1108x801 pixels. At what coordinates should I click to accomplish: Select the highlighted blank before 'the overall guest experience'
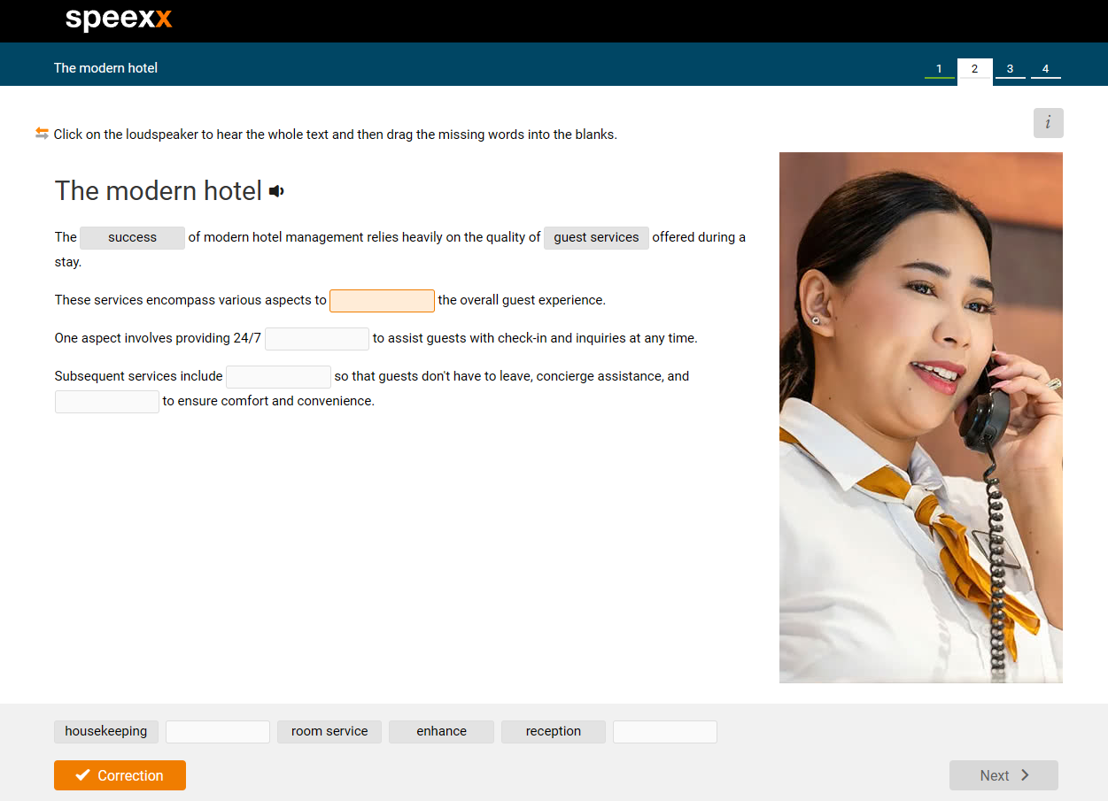[x=382, y=301]
